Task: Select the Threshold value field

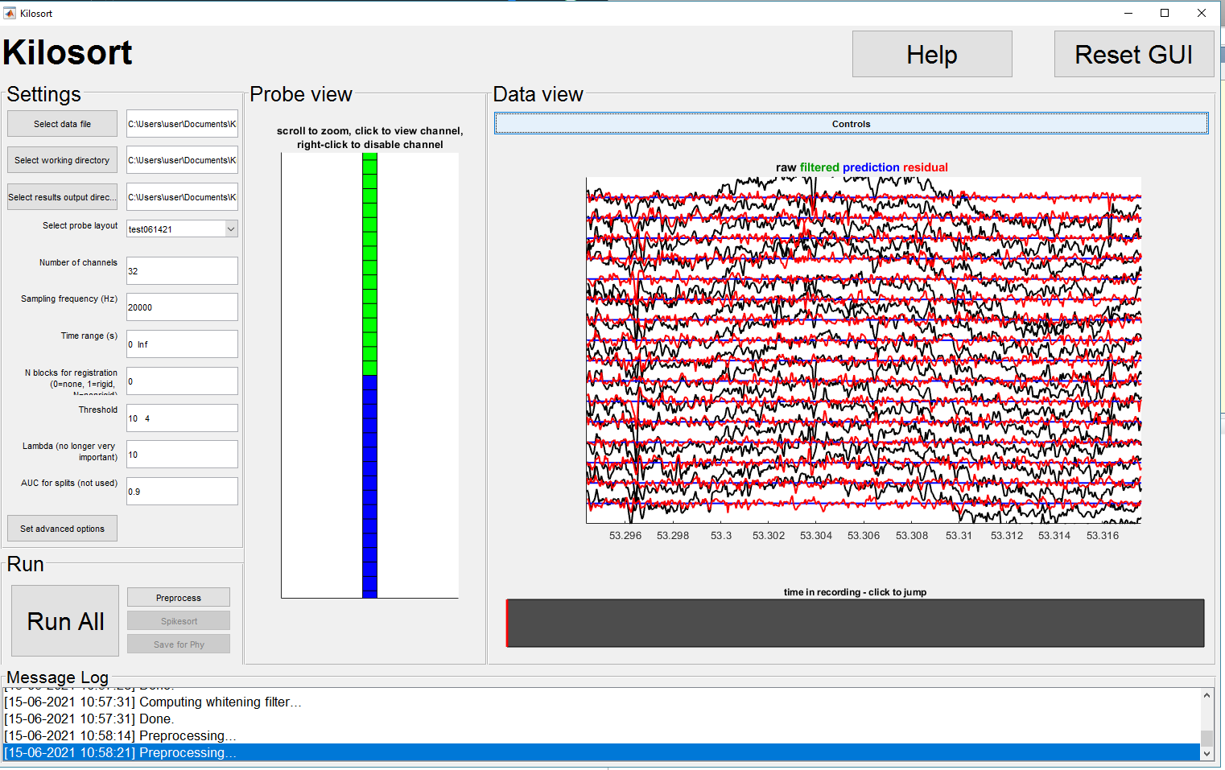Action: (x=181, y=418)
